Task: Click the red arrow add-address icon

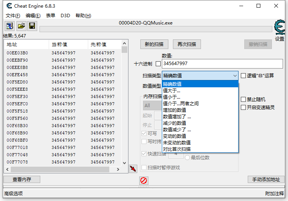Action: click(133, 168)
